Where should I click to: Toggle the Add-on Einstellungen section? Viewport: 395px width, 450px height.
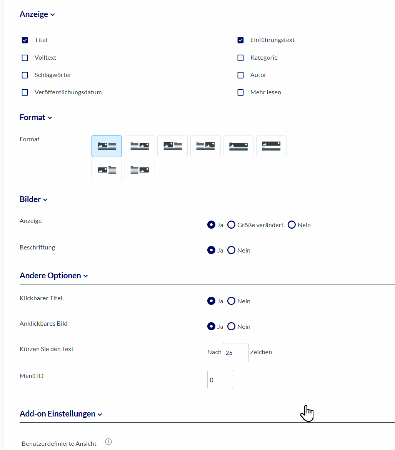[x=61, y=414]
